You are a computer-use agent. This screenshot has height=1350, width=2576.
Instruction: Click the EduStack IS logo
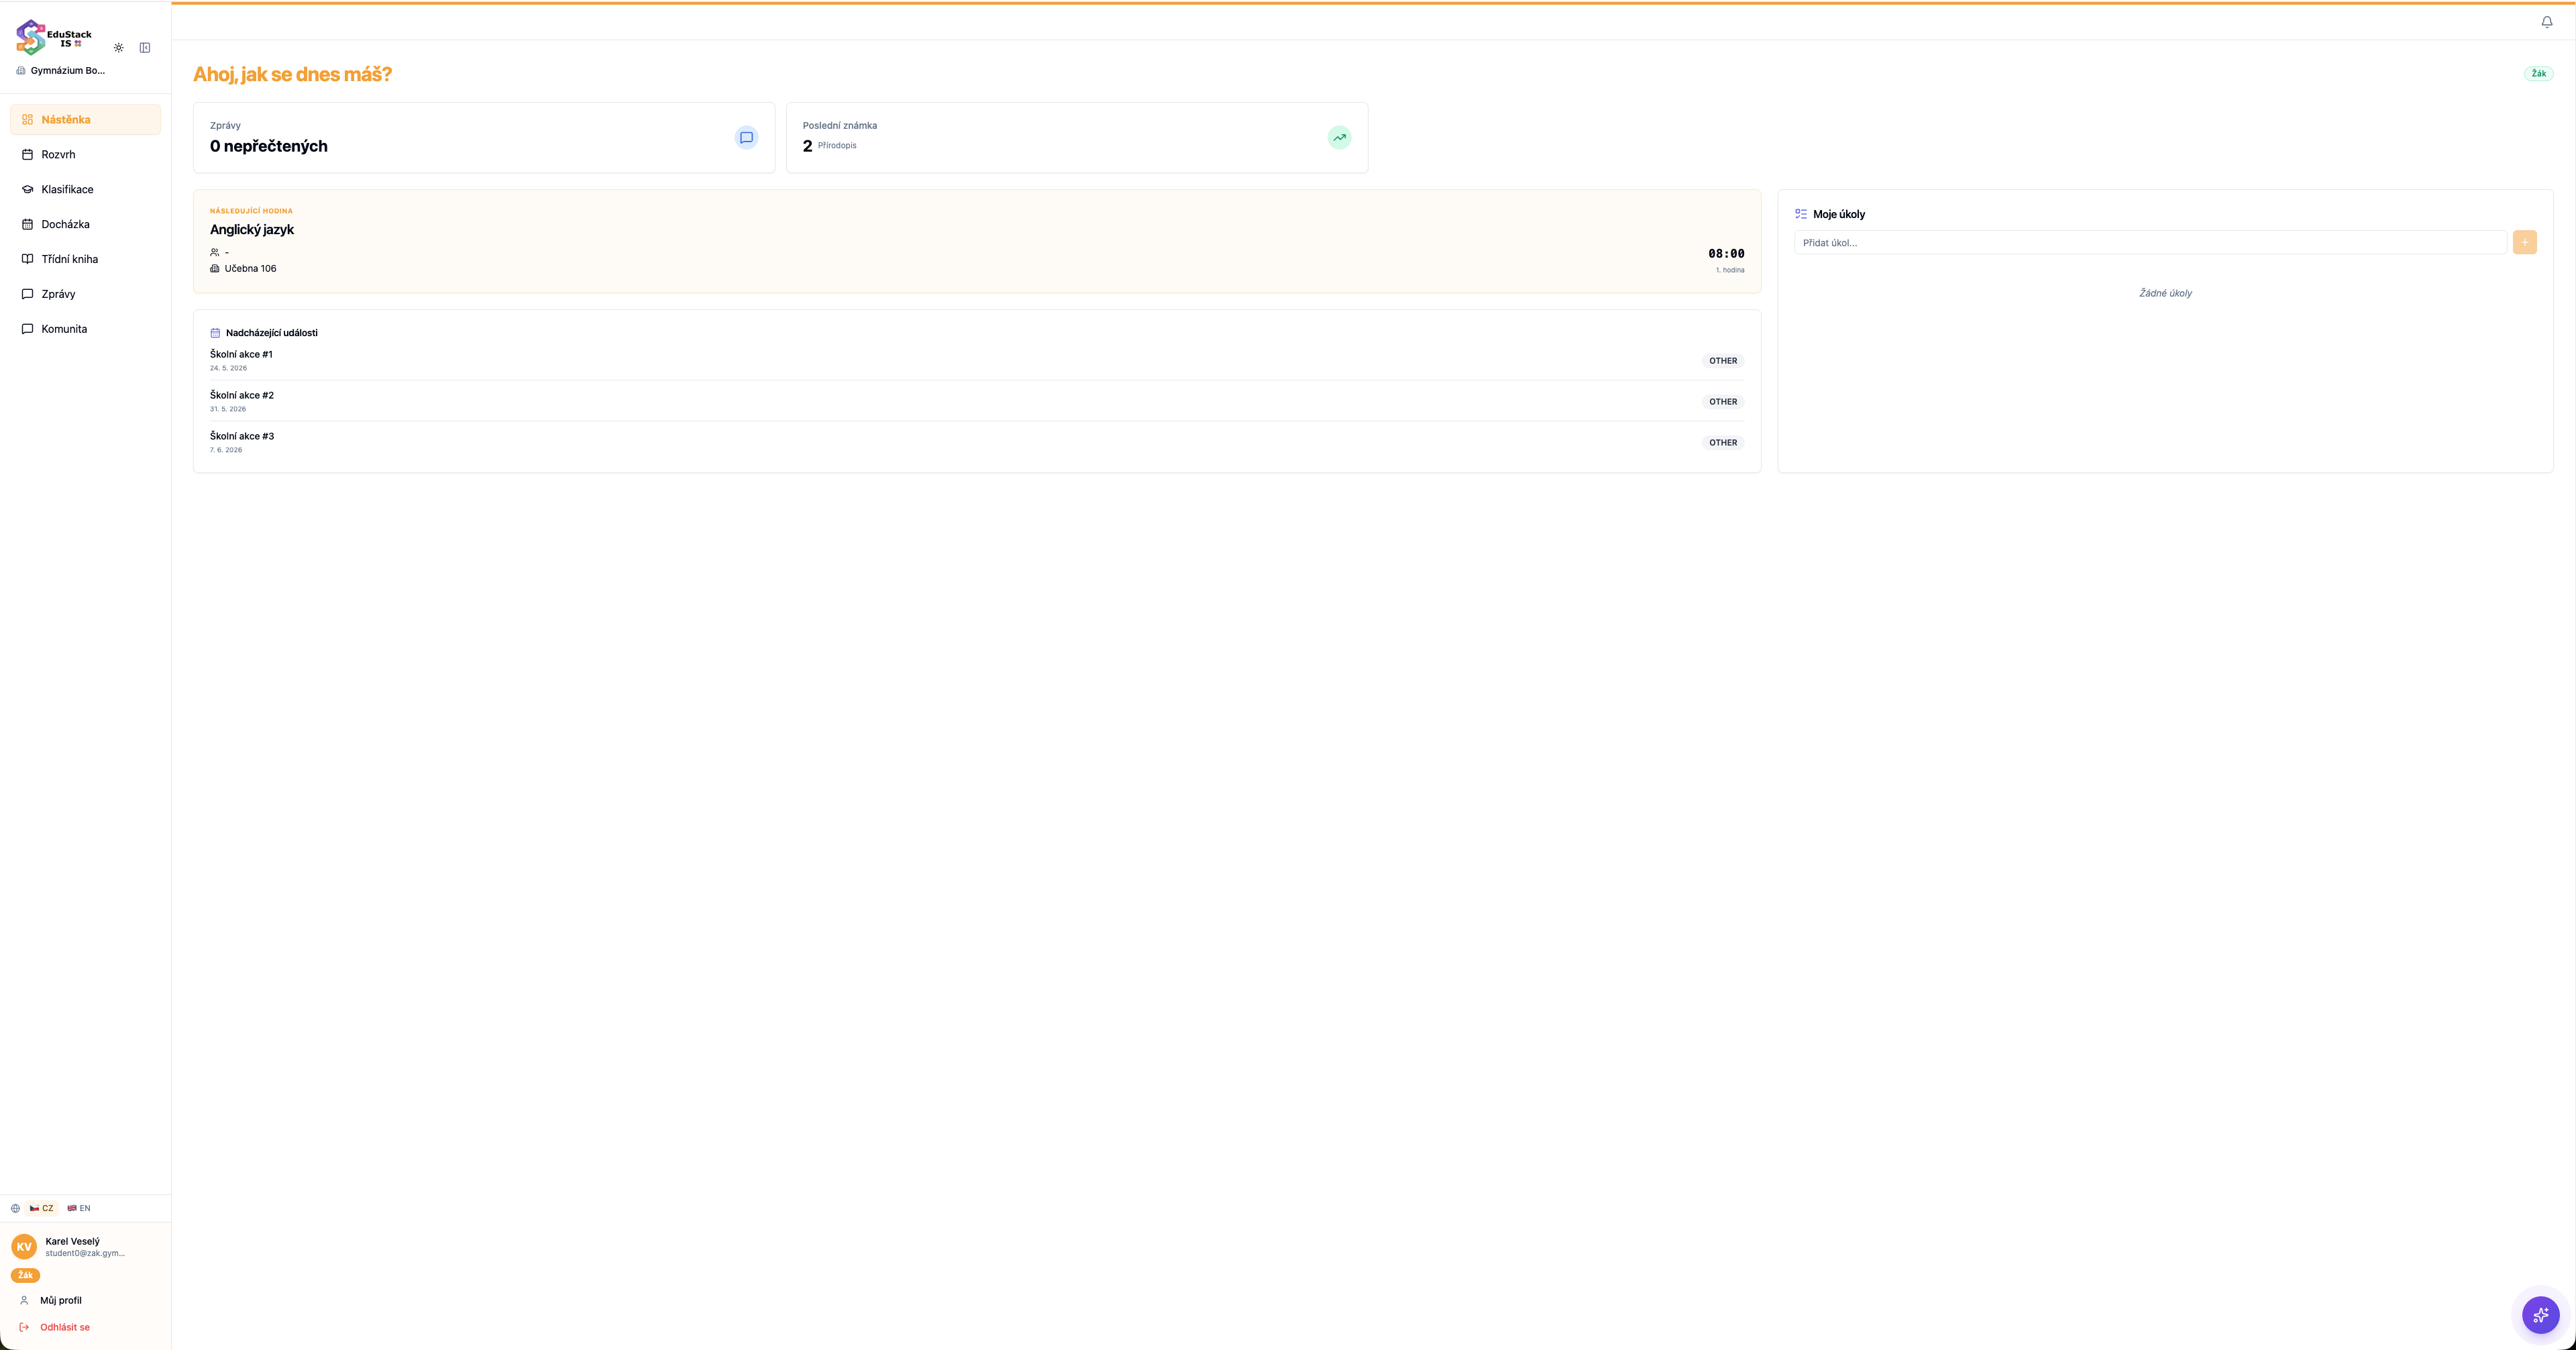[54, 38]
